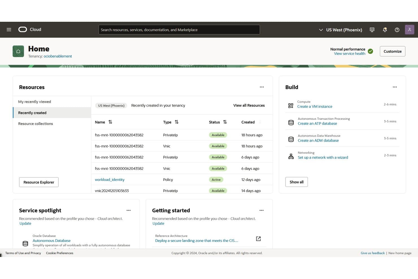Click Update link in Getting started
This screenshot has width=418, height=279.
(158, 223)
